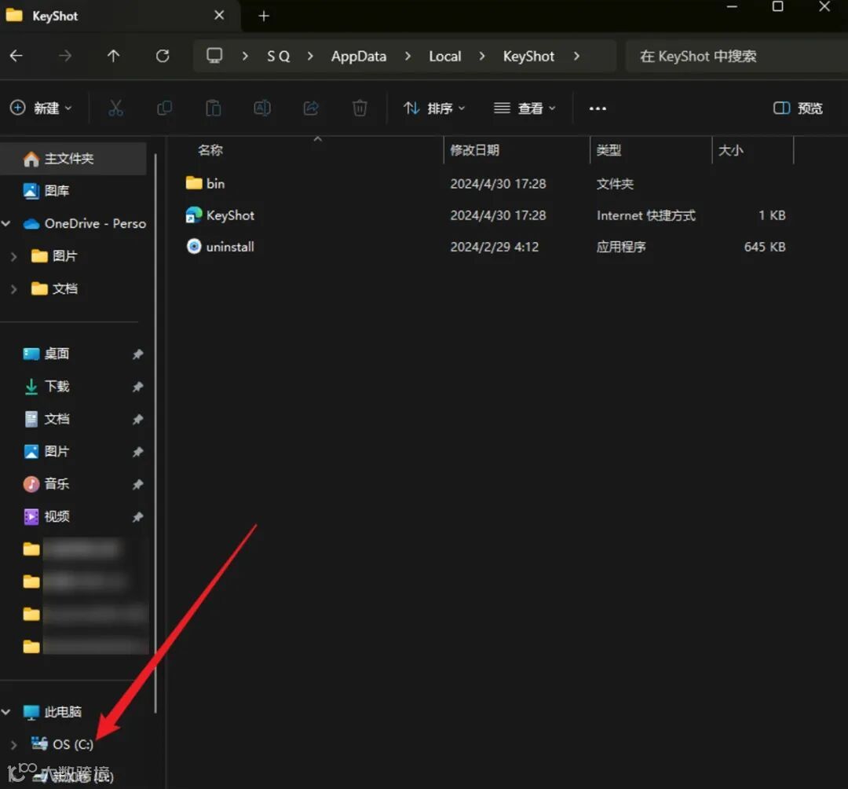Sort by 修改日期 column header
This screenshot has width=848, height=789.
point(474,150)
